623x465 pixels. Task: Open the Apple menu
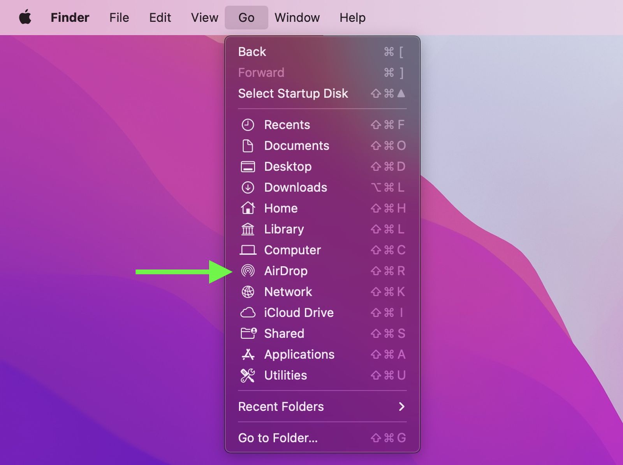tap(25, 18)
